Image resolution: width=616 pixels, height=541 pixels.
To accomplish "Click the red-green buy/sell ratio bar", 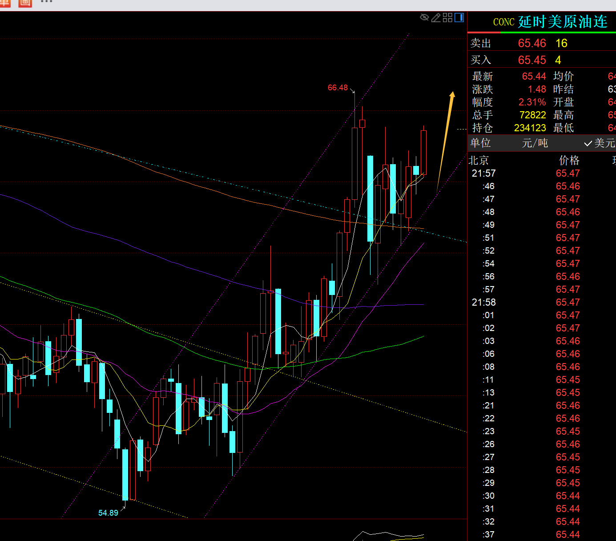I will tap(541, 32).
